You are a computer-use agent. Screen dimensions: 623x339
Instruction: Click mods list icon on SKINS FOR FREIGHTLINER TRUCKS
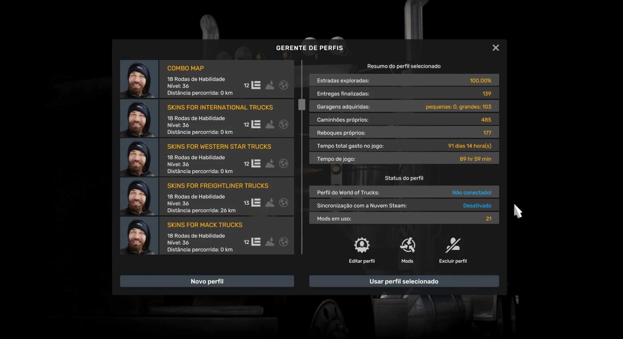click(256, 203)
